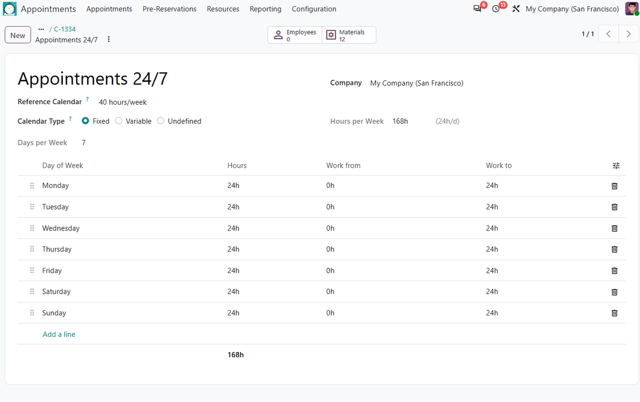
Task: Open the Resources menu
Action: click(223, 9)
